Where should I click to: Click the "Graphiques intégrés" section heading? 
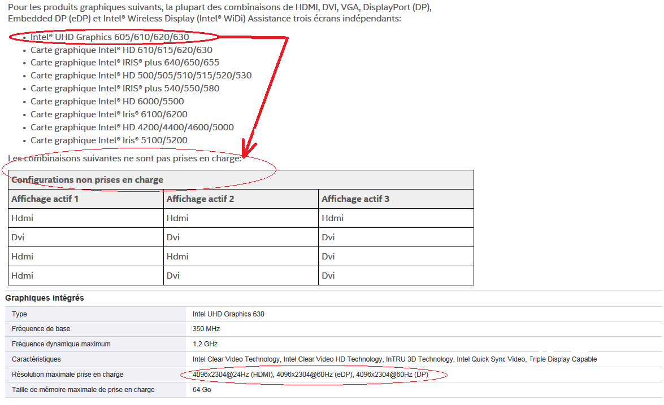(x=45, y=298)
